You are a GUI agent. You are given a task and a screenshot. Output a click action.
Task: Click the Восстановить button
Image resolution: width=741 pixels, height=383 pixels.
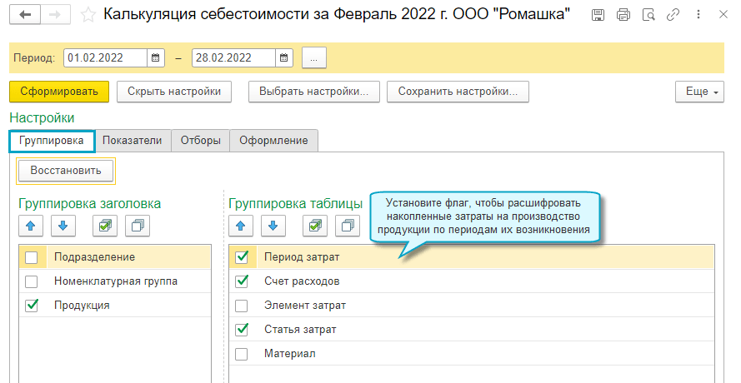tap(66, 171)
